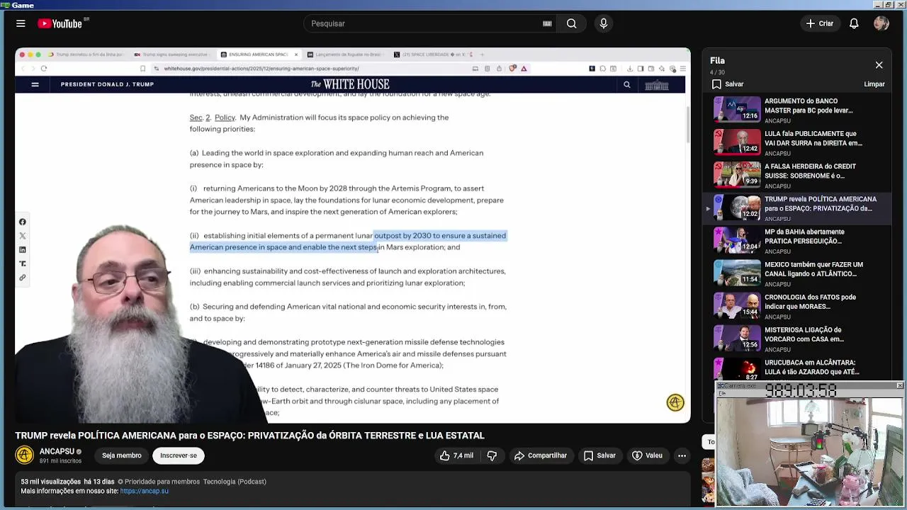Viewport: 907px width, 510px height.
Task: Switch to Lançamento de foguete no Brasil tab
Action: coord(345,55)
